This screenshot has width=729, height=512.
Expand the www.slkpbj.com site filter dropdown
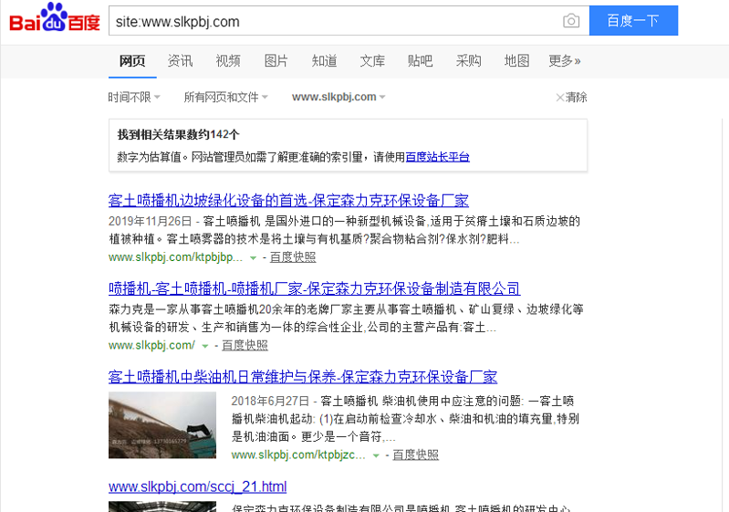click(x=338, y=97)
